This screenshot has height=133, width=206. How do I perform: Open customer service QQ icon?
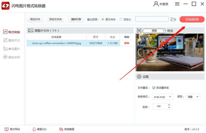tap(34, 129)
